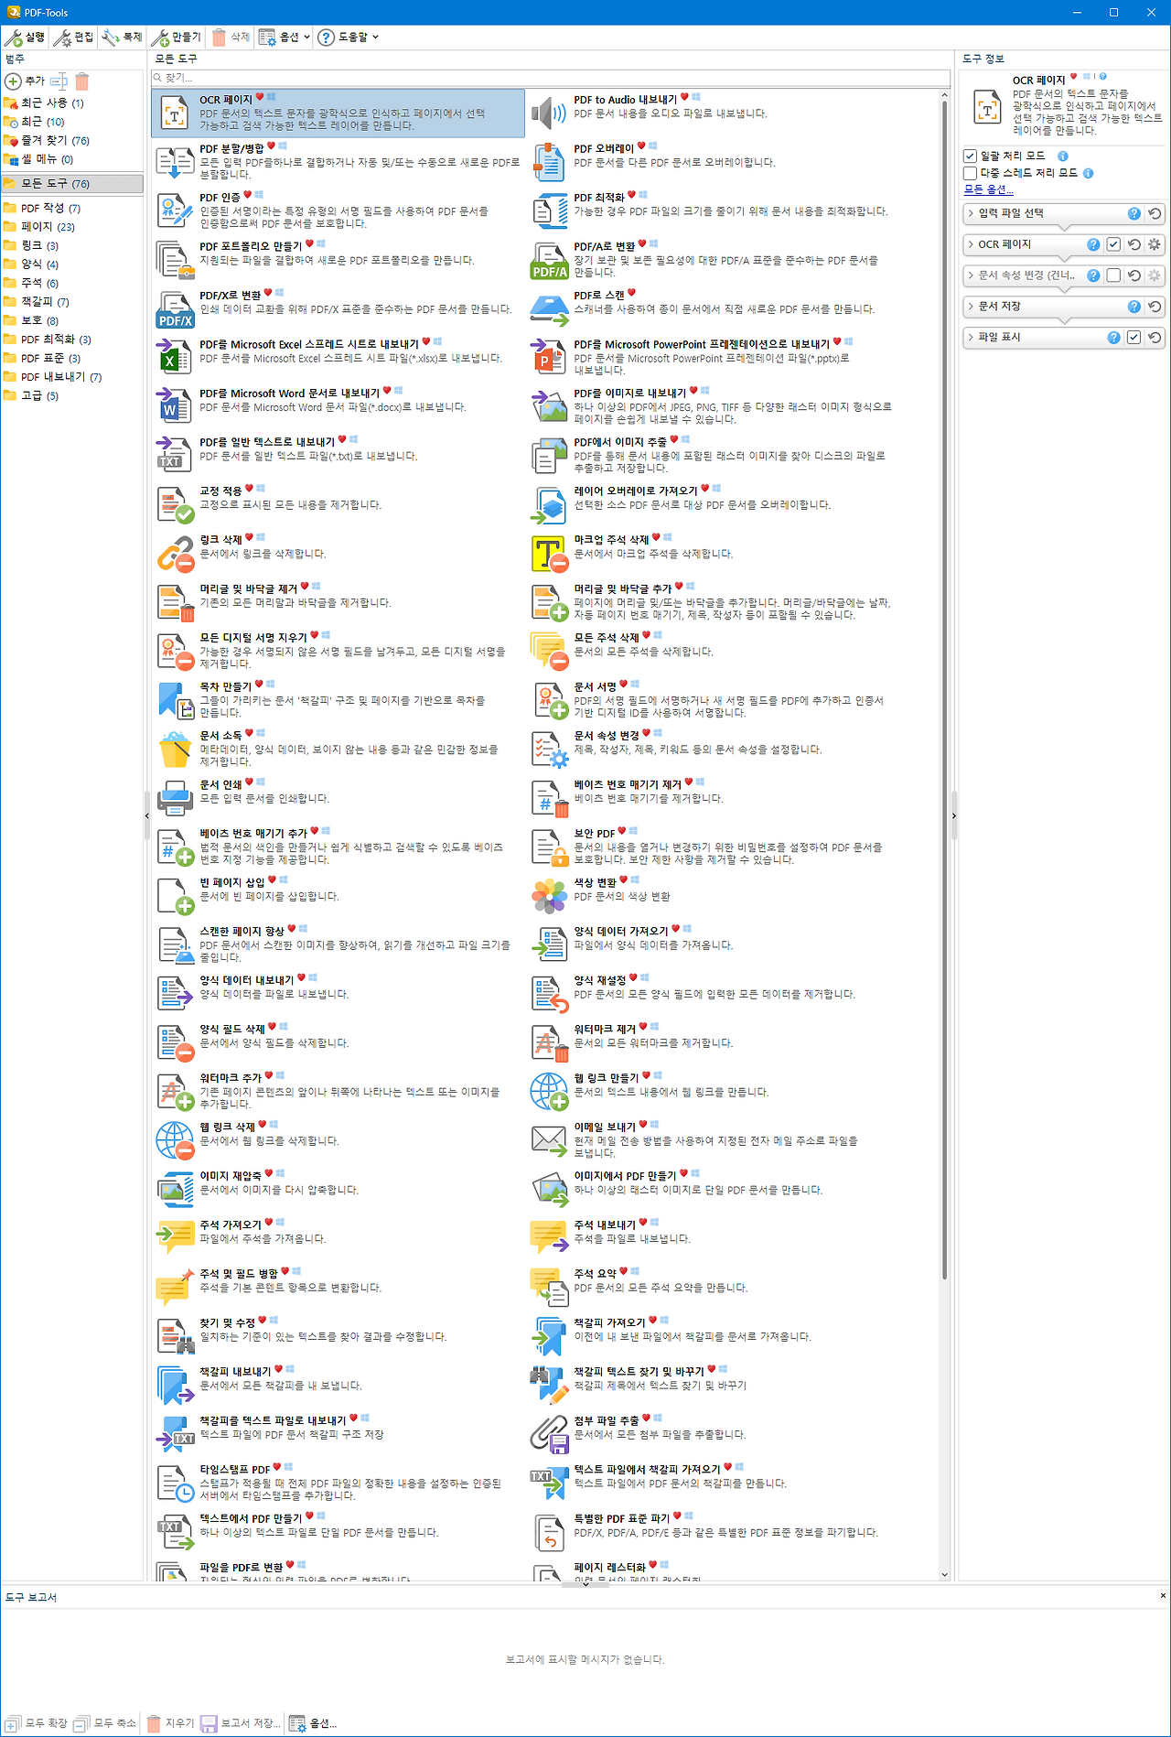Click 모두 확장 in the report bar
1171x1737 pixels.
37,1723
